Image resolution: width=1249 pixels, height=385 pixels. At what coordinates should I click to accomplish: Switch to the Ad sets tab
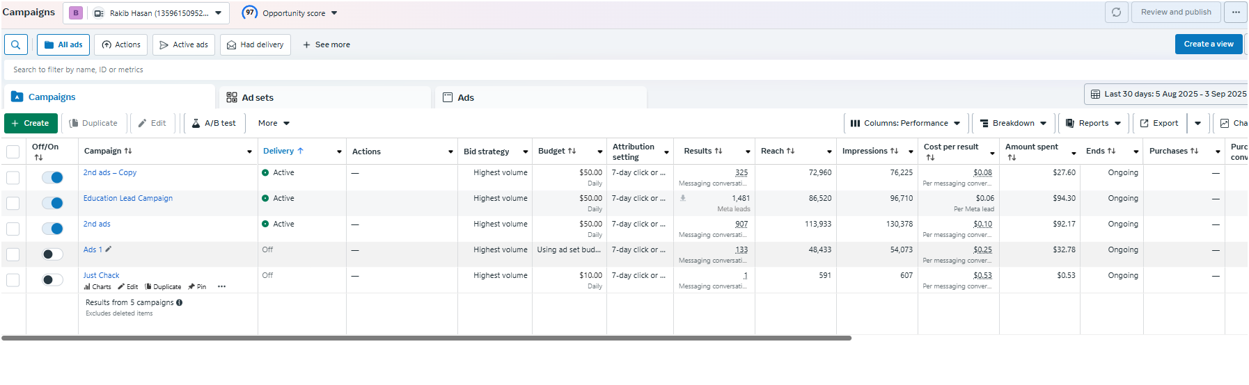click(257, 98)
